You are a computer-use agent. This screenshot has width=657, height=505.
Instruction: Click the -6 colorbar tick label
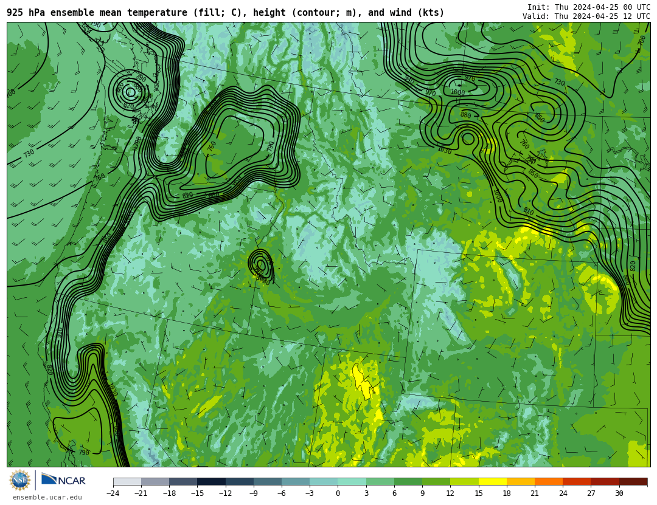(x=282, y=493)
